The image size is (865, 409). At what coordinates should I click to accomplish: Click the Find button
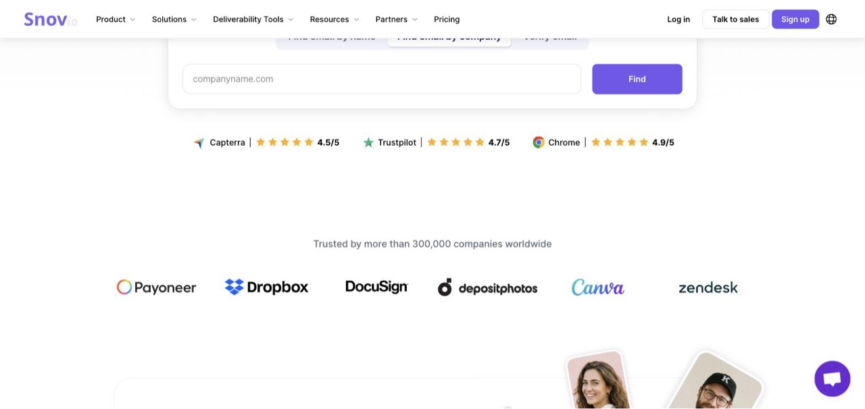[637, 79]
